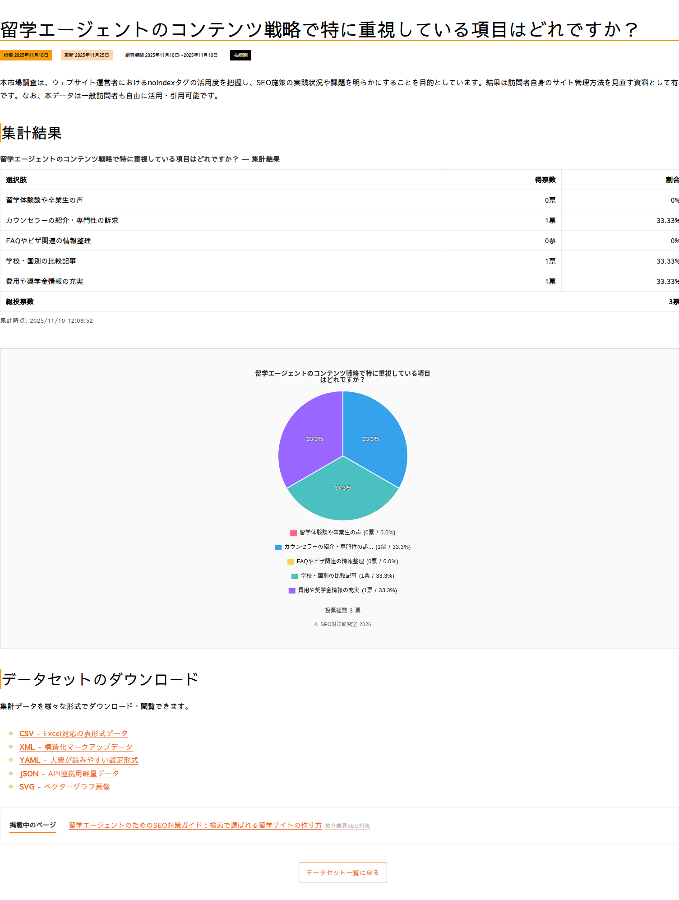Toggle the yellow FAQやビザ関連 legend swatch

(291, 561)
